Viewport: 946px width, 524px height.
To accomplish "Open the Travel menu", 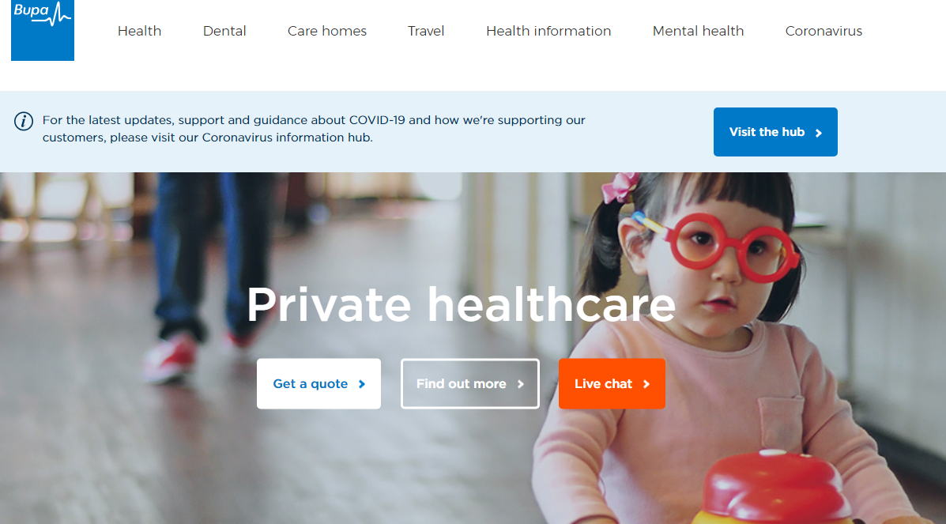I will coord(426,31).
